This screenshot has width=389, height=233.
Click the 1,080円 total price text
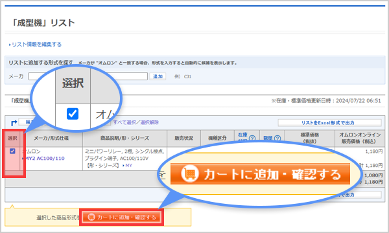click(373, 175)
